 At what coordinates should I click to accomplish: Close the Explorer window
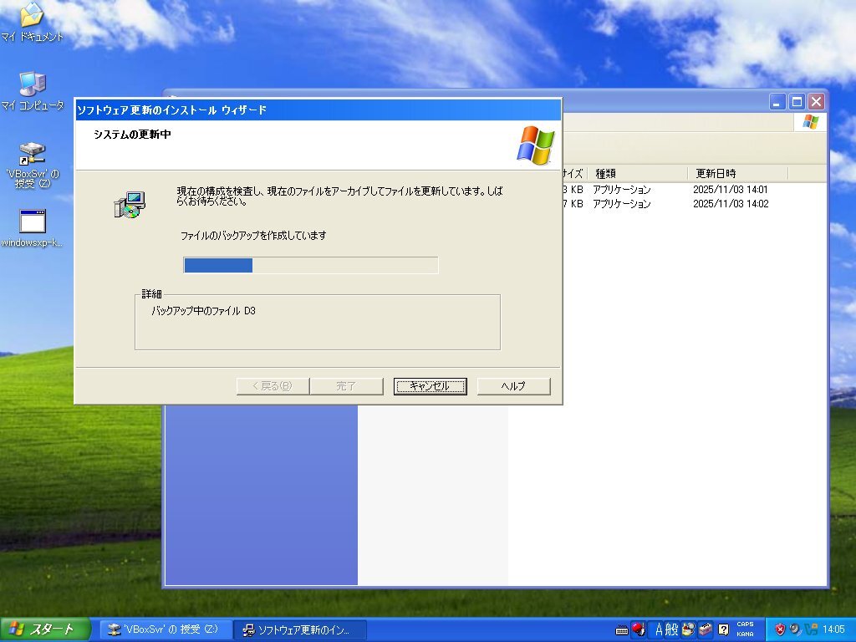click(816, 101)
